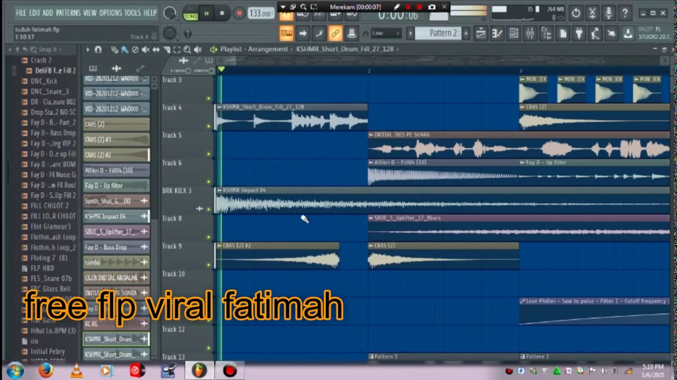Mute Track 9 using its green dot
The image size is (677, 380).
(208, 265)
